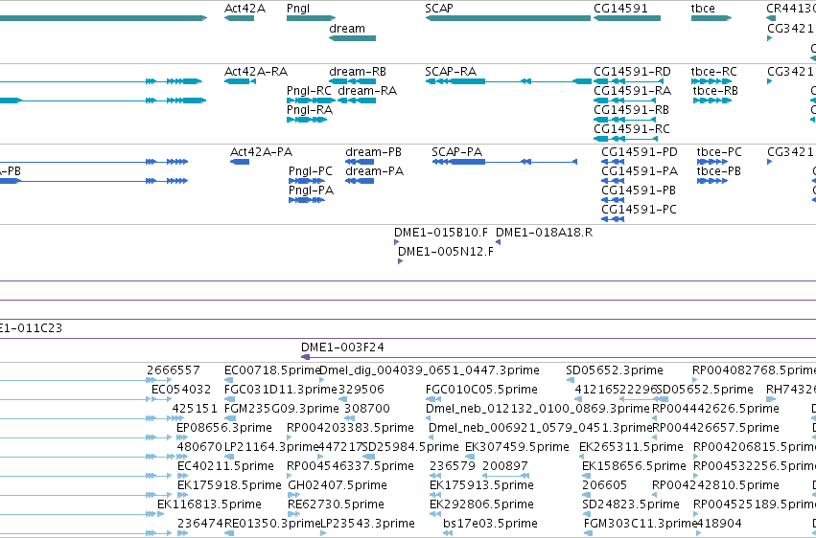The image size is (816, 538).
Task: Click the tbce-RC transcript
Action: 711,81
